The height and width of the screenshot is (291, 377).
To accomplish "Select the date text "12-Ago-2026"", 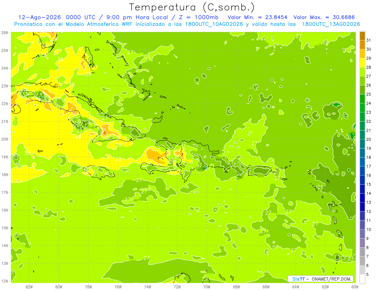I will coord(39,17).
